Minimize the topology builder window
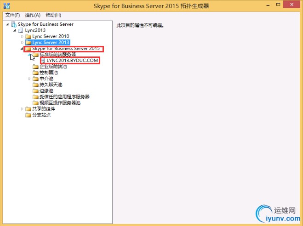This screenshot has height=226, width=303. click(x=268, y=5)
